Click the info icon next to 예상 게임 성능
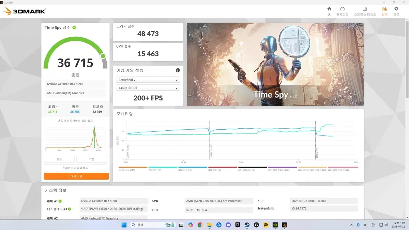This screenshot has height=230, width=409. pyautogui.click(x=178, y=70)
